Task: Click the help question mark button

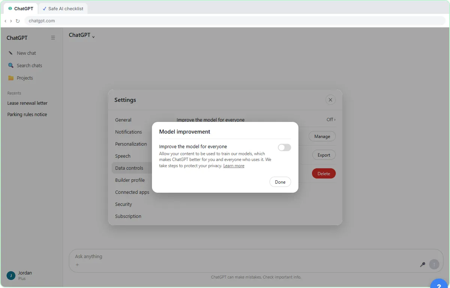Action: click(439, 285)
